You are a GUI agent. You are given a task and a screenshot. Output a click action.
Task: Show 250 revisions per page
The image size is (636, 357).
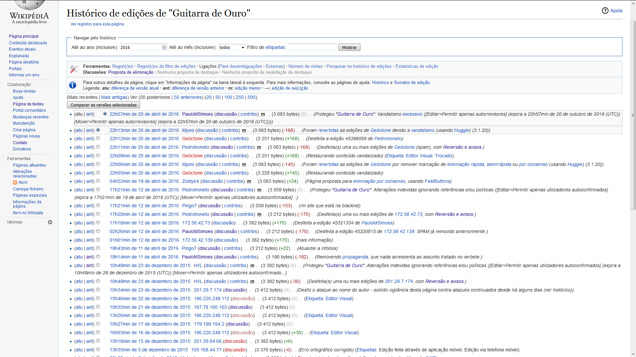coord(239,98)
